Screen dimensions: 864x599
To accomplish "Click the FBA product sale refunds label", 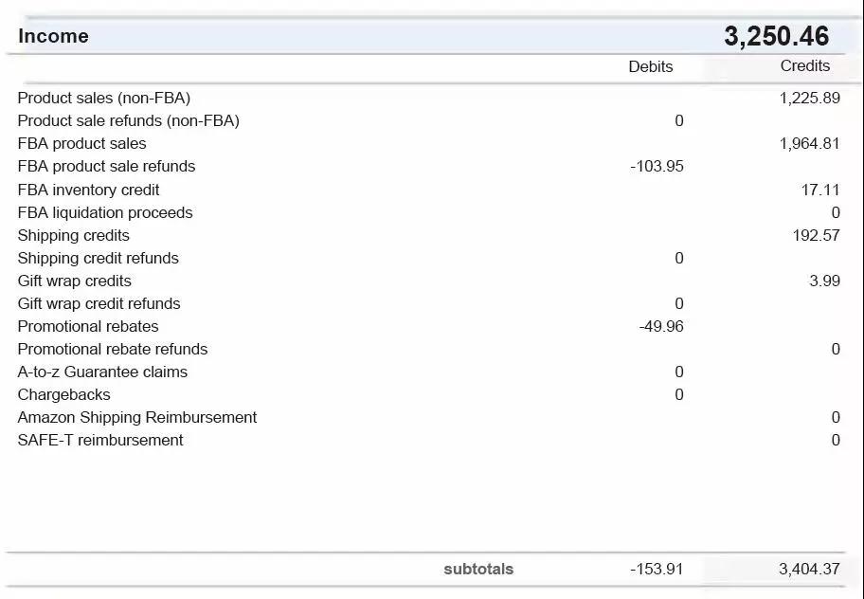I will [106, 166].
